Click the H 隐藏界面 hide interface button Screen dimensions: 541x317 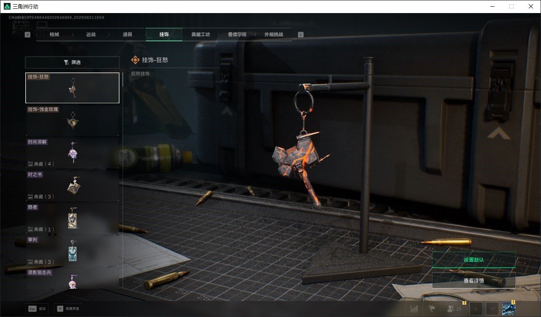tap(68, 309)
